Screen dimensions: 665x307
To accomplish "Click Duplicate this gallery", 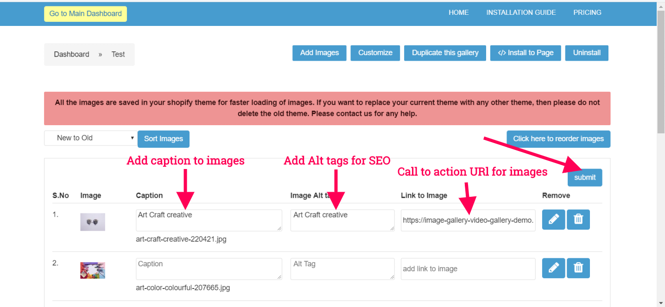I will tap(445, 53).
